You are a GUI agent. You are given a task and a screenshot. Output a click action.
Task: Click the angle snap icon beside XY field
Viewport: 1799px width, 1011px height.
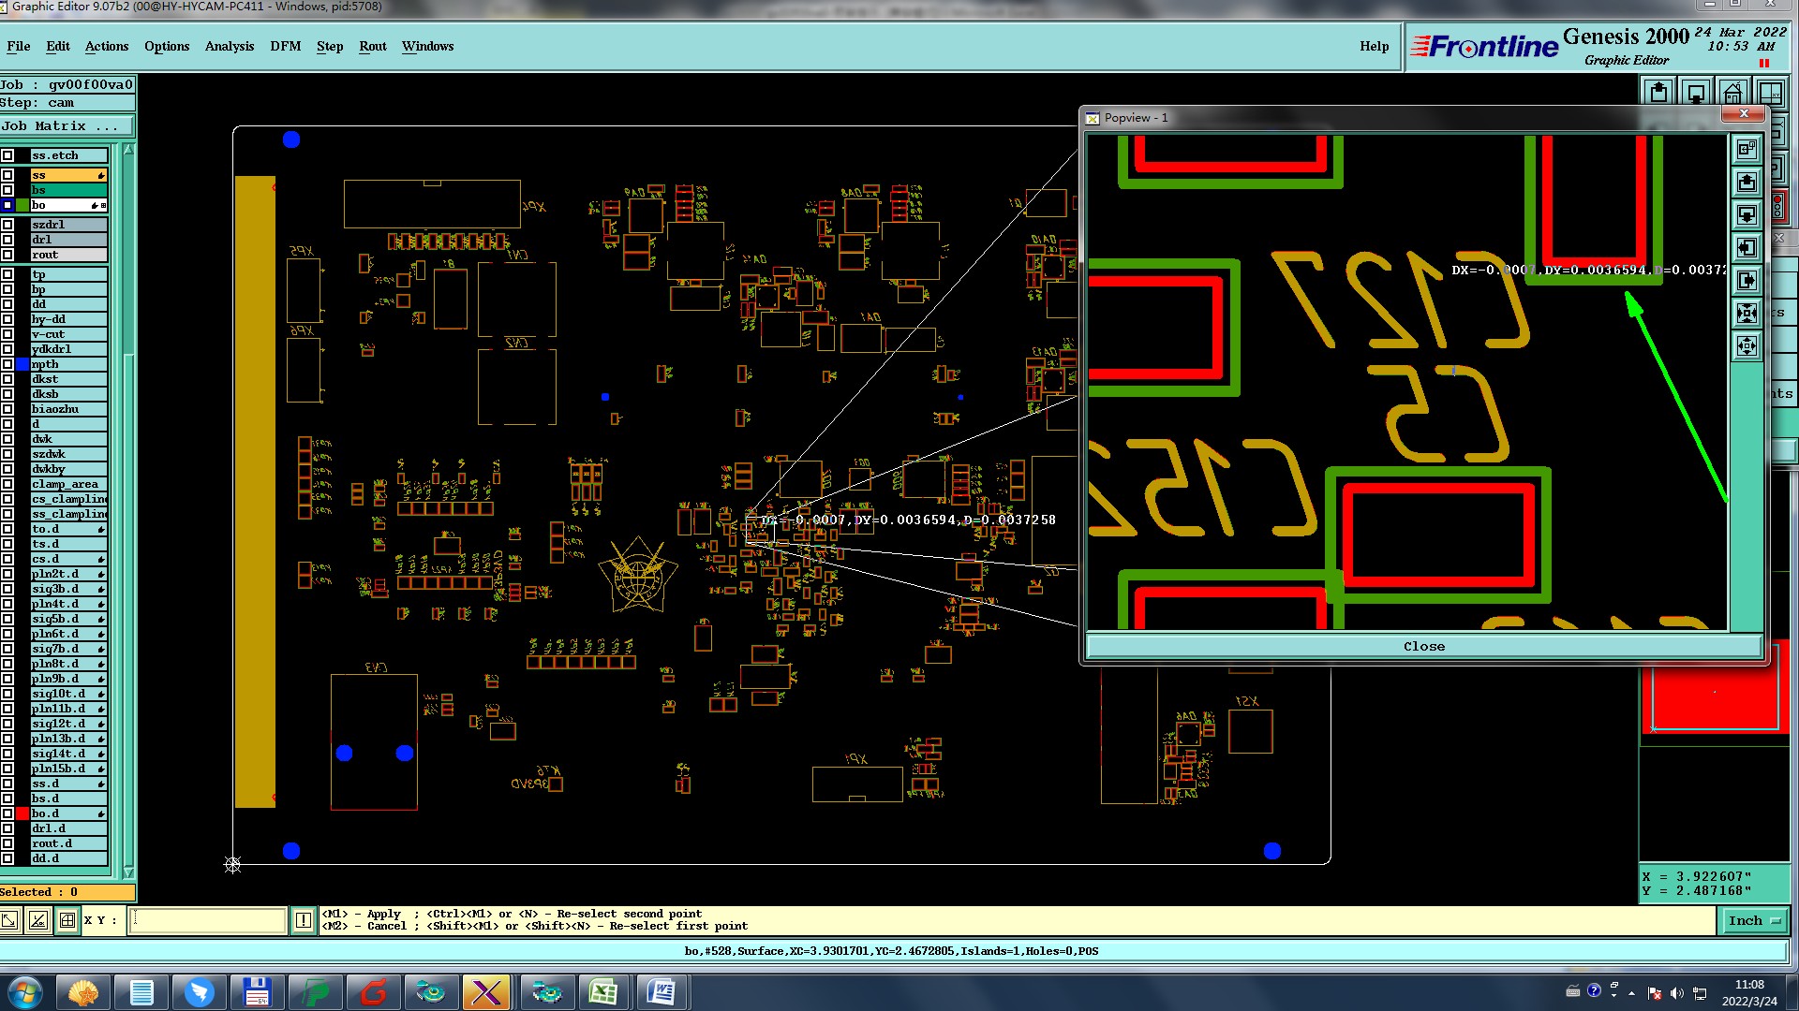pyautogui.click(x=37, y=920)
